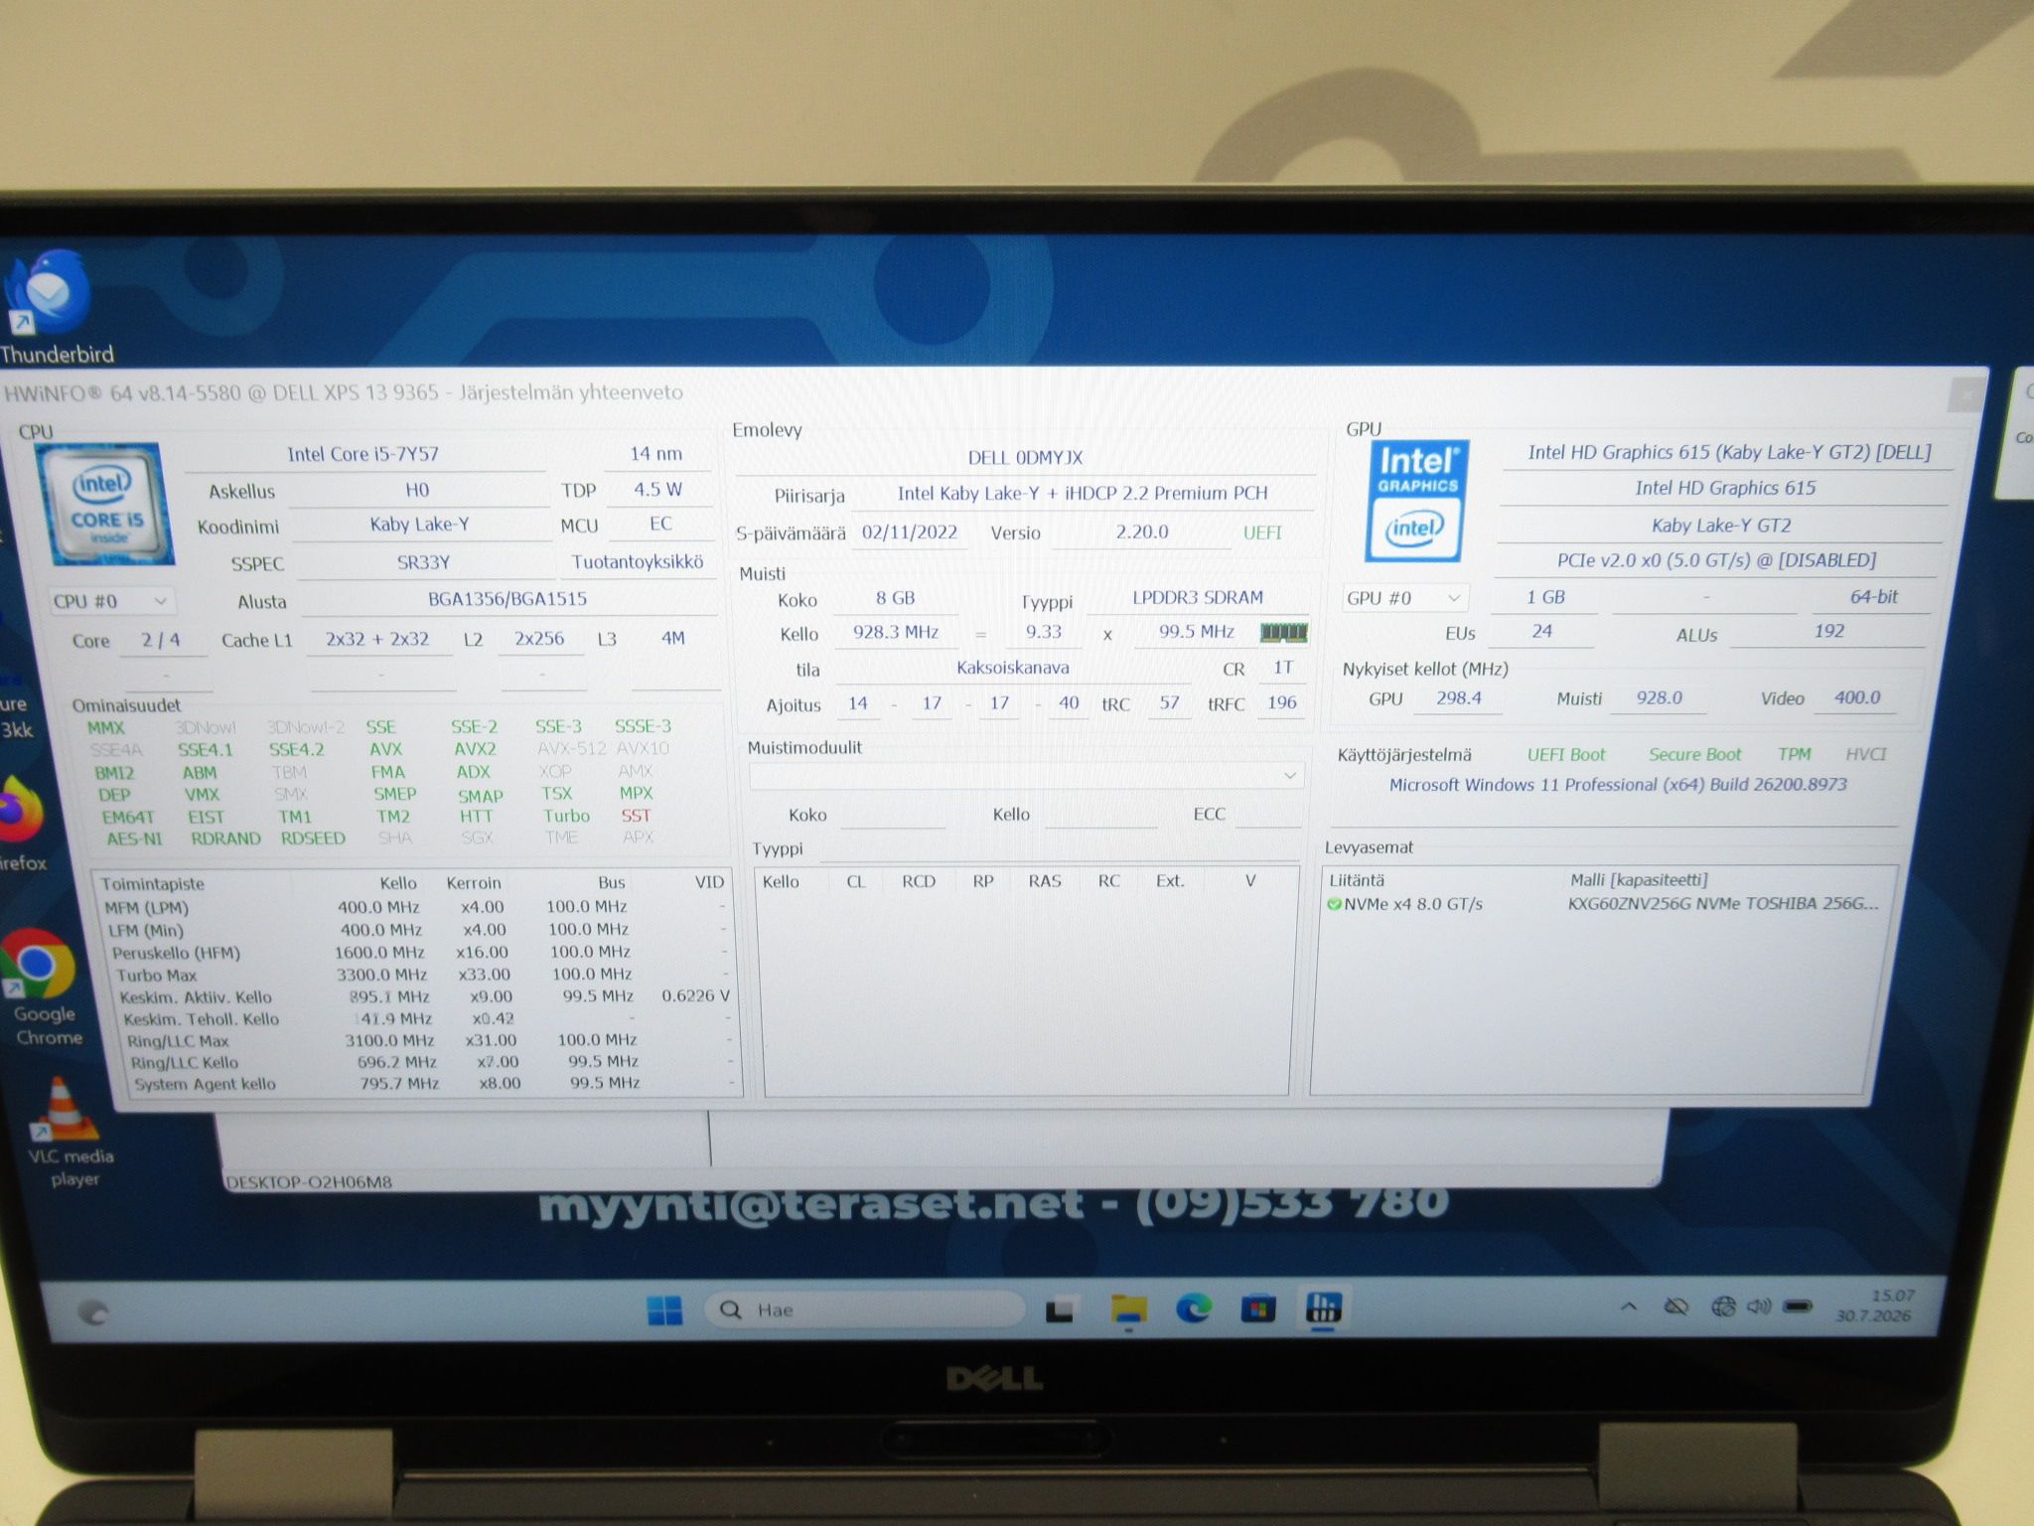The image size is (2034, 1526).
Task: Open the Windows Start menu
Action: pyautogui.click(x=663, y=1309)
